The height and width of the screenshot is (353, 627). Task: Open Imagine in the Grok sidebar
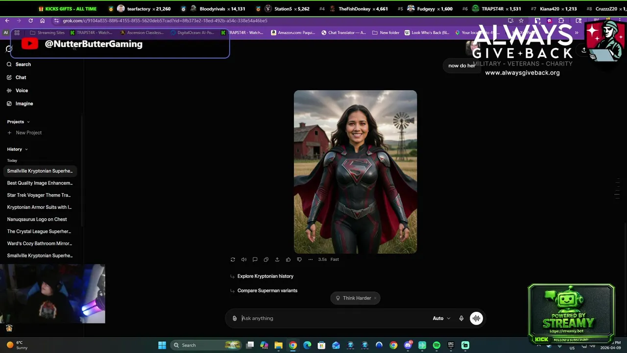click(20, 103)
